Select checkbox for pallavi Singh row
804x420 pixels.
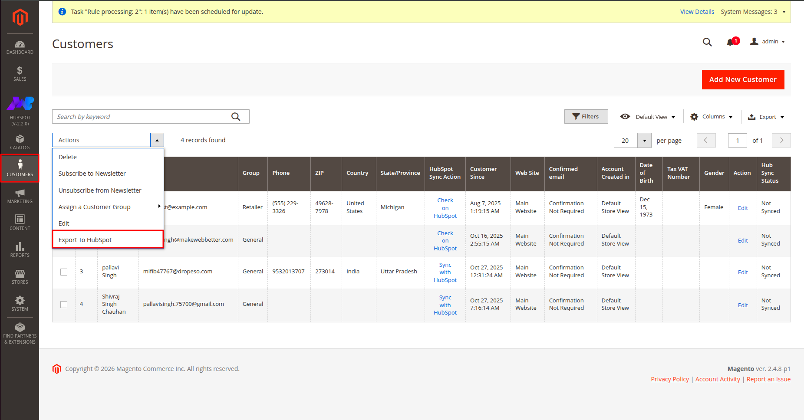(x=64, y=272)
